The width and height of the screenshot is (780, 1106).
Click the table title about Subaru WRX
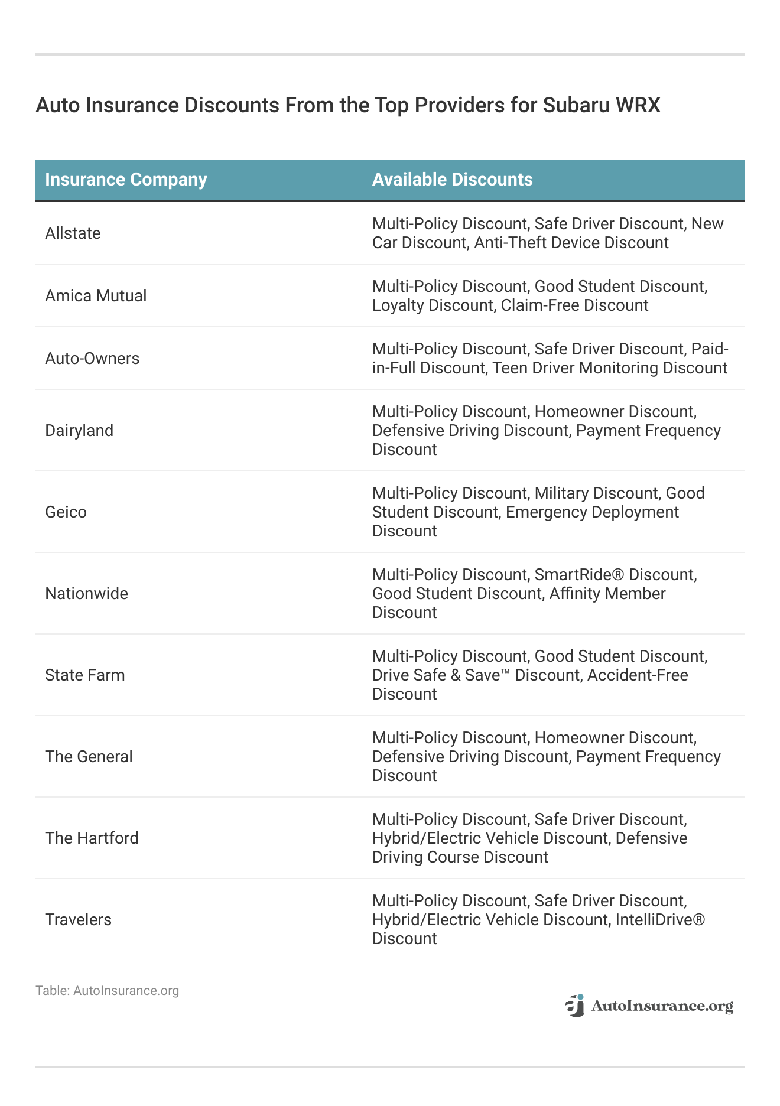348,106
